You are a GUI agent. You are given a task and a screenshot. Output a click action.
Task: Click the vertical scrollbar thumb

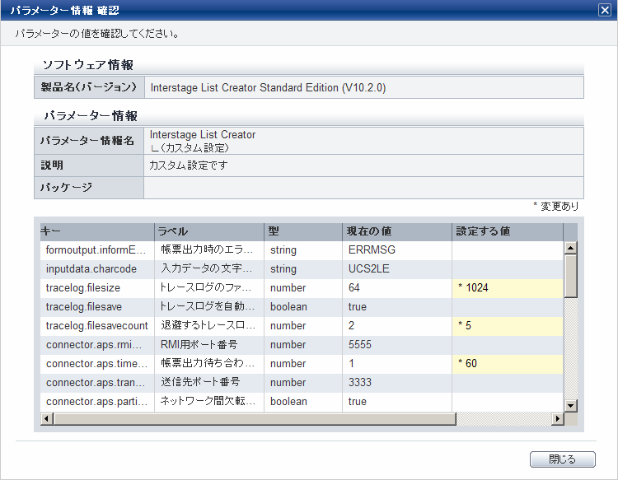click(x=570, y=276)
